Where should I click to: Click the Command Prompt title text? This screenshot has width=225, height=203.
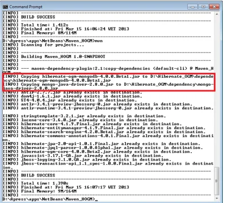26,7
